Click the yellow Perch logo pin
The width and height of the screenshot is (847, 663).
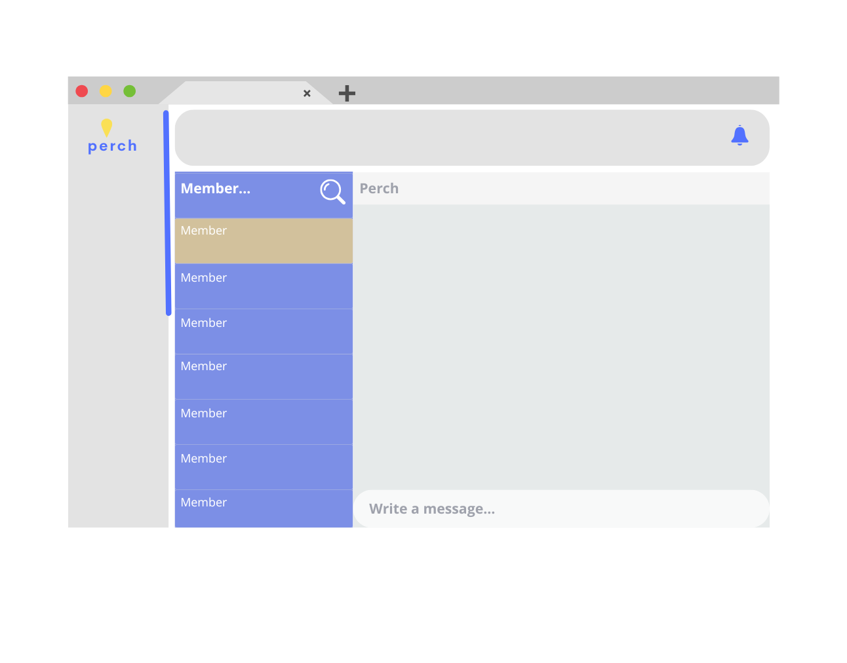[x=107, y=127]
